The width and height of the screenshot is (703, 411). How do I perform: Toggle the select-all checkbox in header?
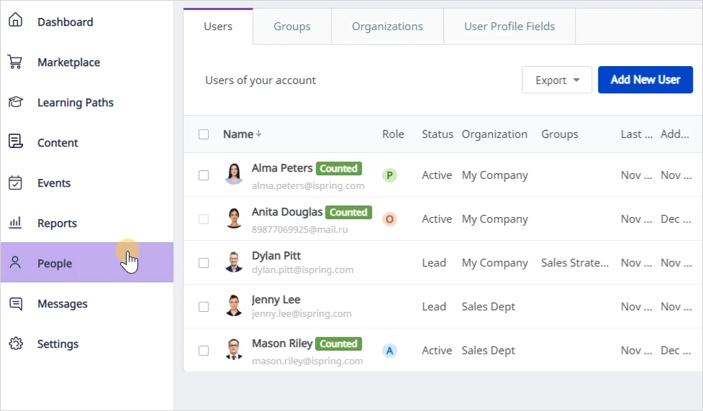pos(204,134)
